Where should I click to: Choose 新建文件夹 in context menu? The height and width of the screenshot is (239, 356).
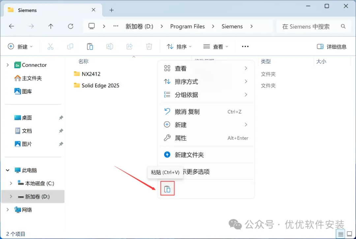tap(206, 155)
